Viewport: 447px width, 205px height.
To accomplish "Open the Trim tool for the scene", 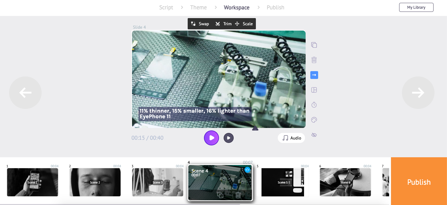I will pos(224,24).
